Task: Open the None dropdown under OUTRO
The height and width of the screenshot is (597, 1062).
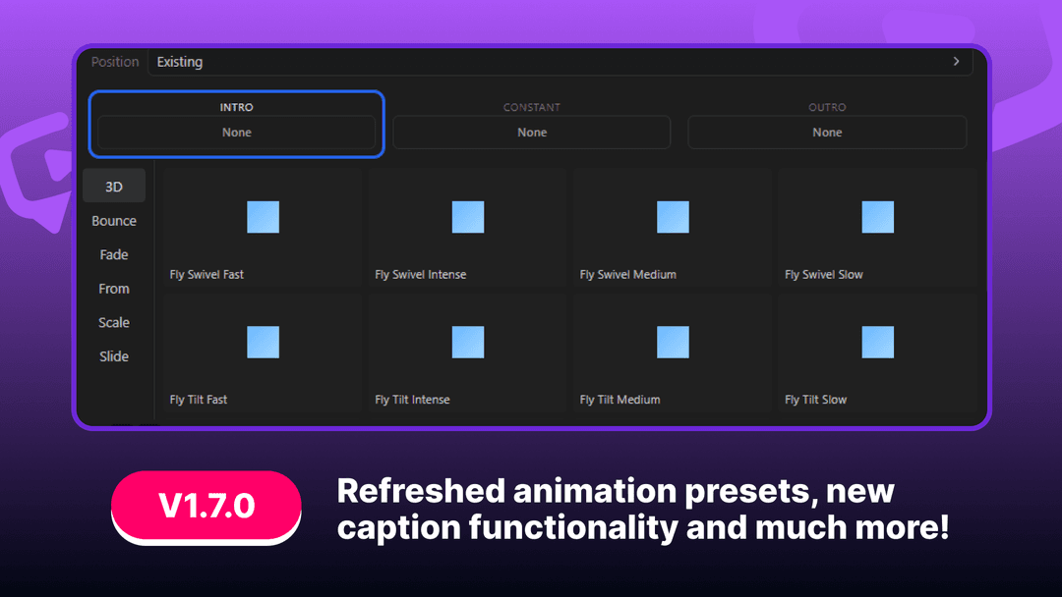Action: [x=827, y=132]
